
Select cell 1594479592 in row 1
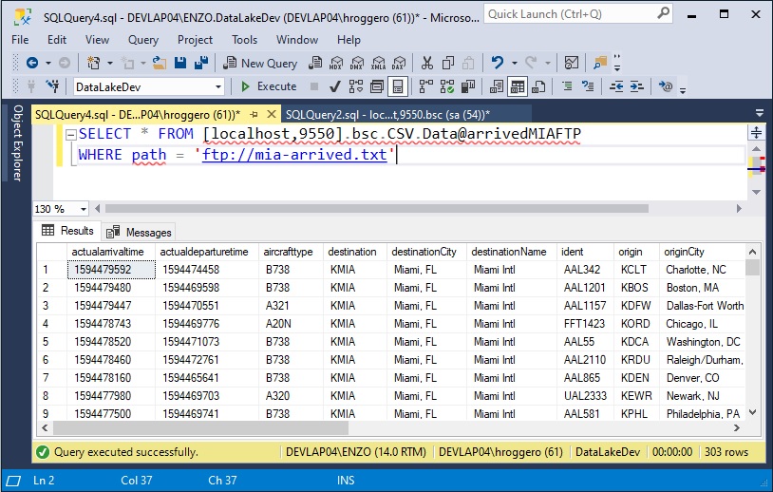point(111,270)
